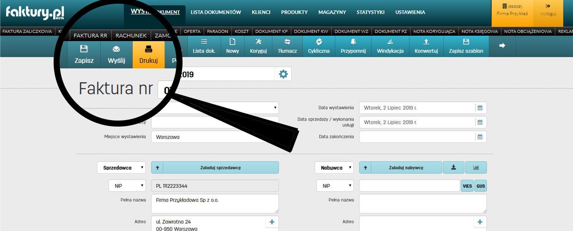This screenshot has height=231, width=573.
Task: Click the up-arrow next to Załaduj nabywcę
Action: click(365, 168)
